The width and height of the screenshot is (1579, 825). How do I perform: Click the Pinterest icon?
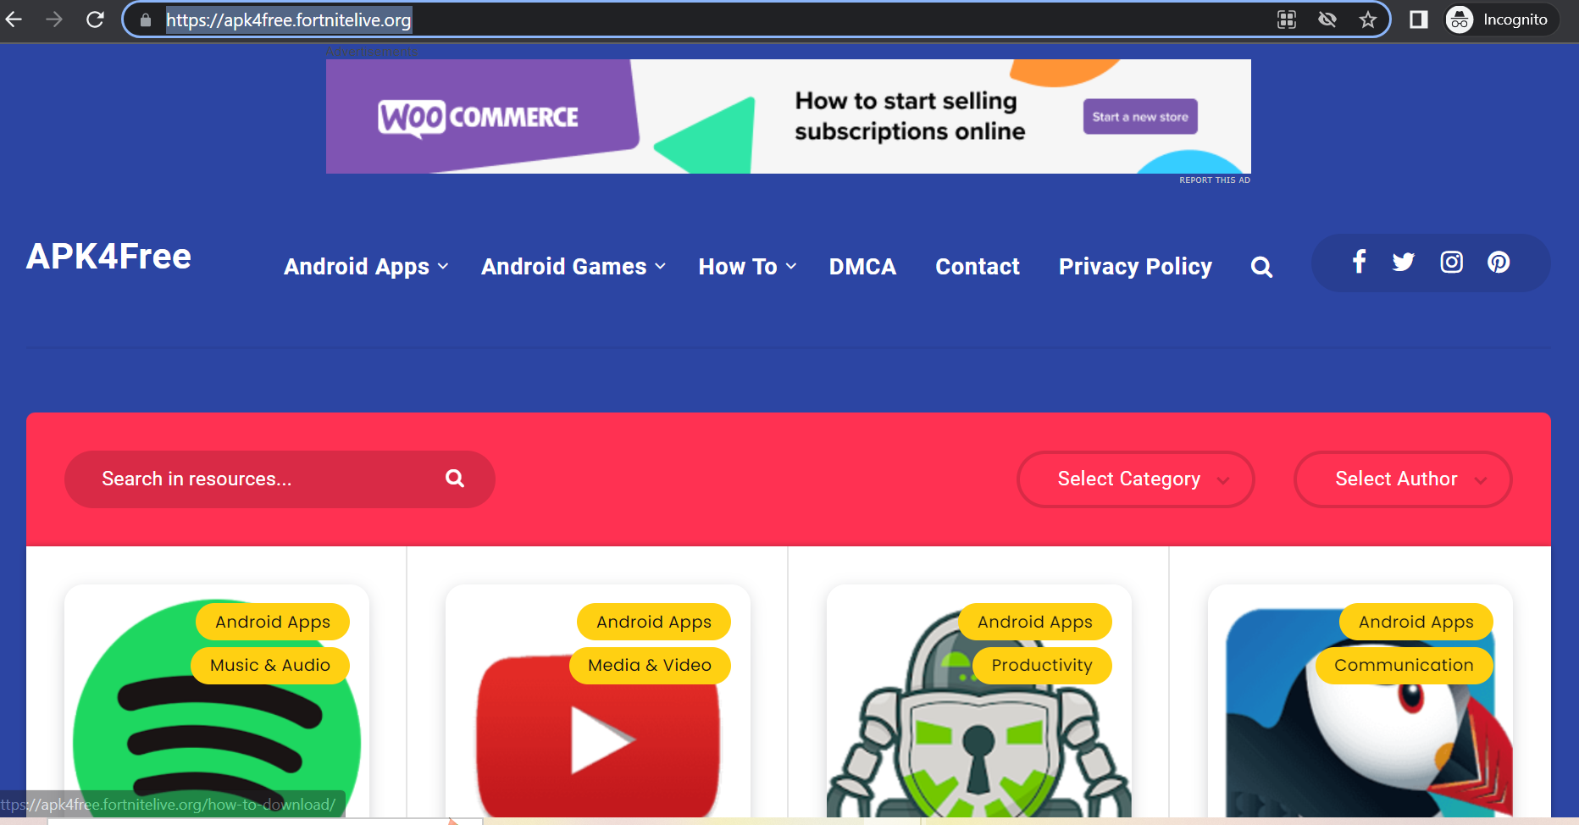[x=1499, y=262]
